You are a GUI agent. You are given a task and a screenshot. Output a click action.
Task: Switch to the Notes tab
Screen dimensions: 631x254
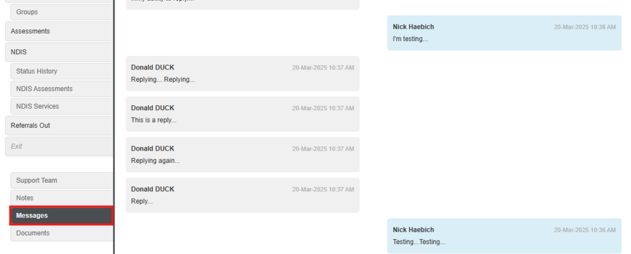click(62, 198)
